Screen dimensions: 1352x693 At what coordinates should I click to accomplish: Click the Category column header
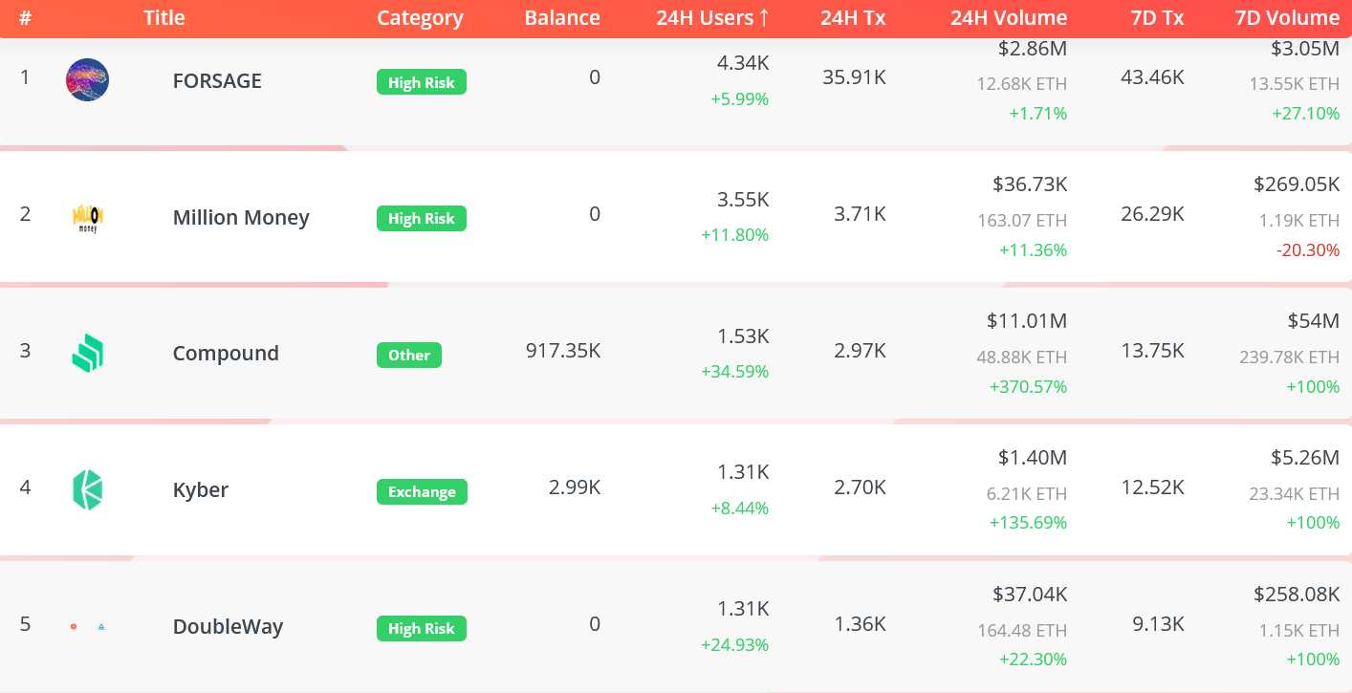pyautogui.click(x=420, y=18)
